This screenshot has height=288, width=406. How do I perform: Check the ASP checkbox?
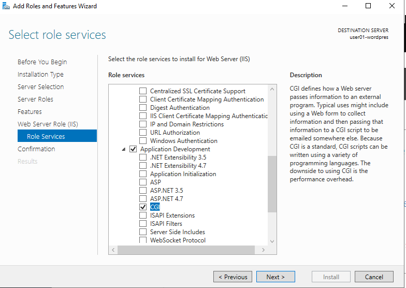pyautogui.click(x=143, y=182)
